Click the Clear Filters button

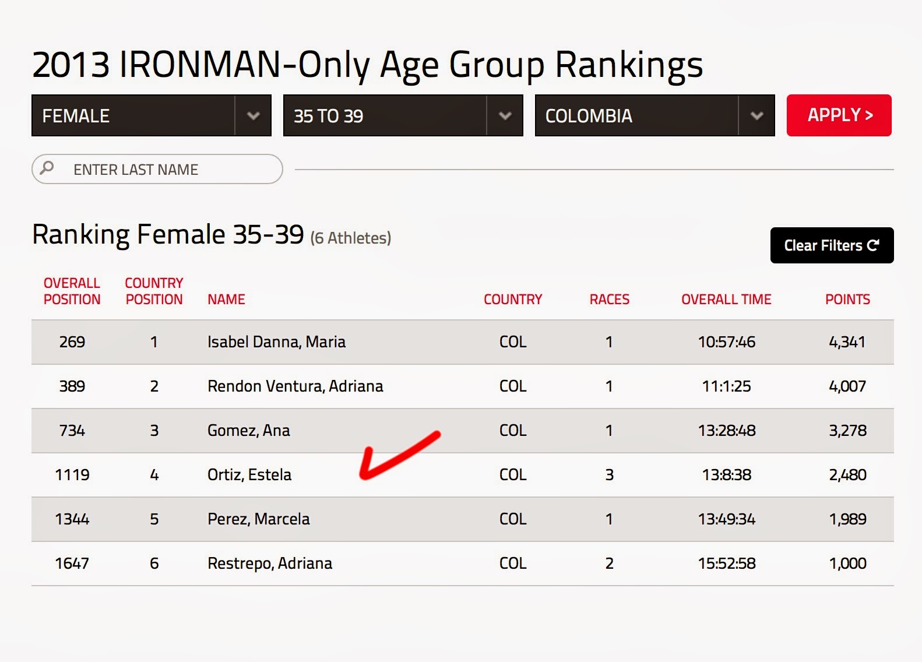(x=832, y=245)
